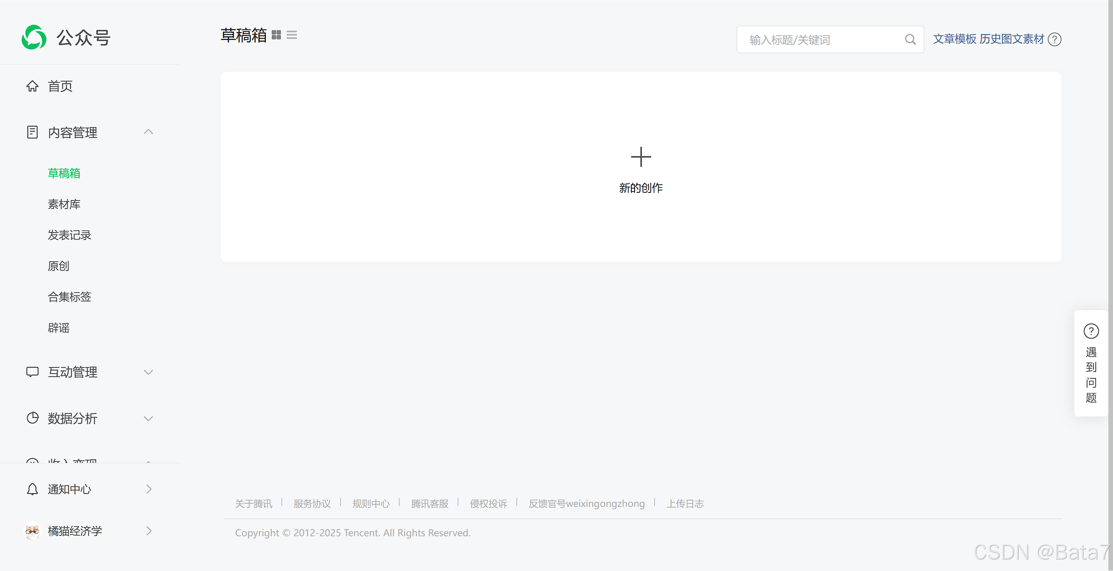Collapse the 内容管理 section
The height and width of the screenshot is (571, 1113).
(x=148, y=132)
